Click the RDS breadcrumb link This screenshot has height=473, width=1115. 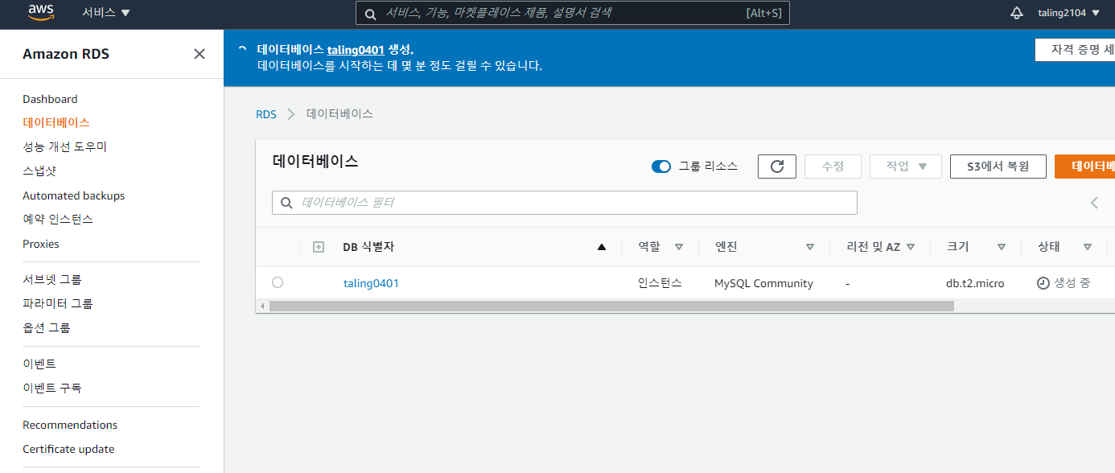coord(266,114)
